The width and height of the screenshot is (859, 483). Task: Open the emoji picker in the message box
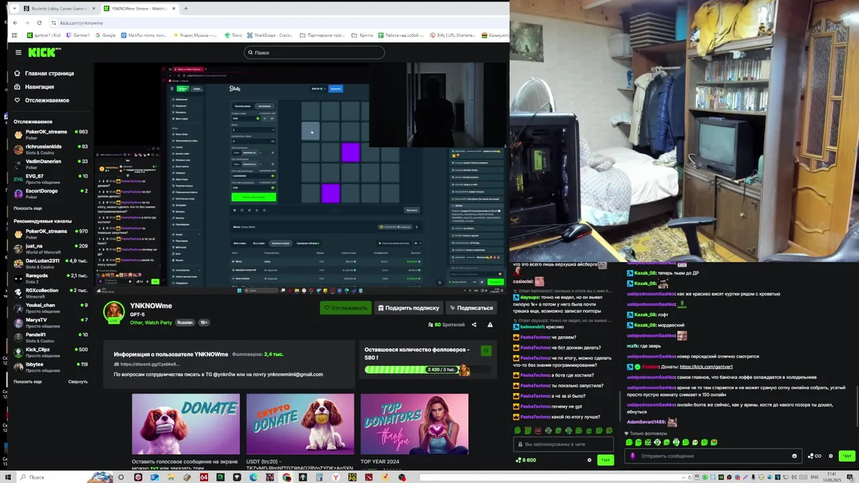pos(795,456)
